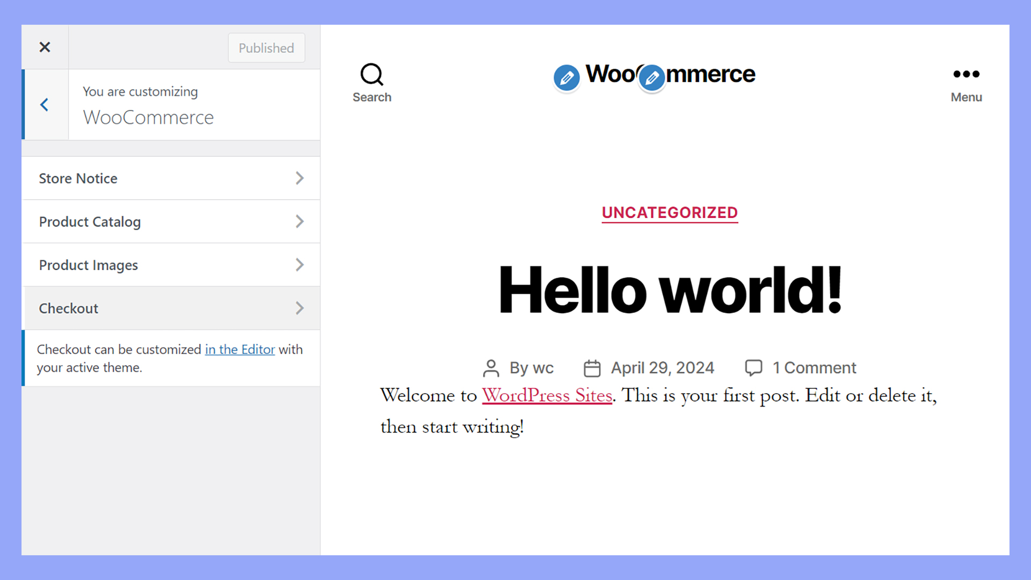Image resolution: width=1031 pixels, height=580 pixels.
Task: Toggle the WooCommerce customizer back arrow
Action: (44, 104)
